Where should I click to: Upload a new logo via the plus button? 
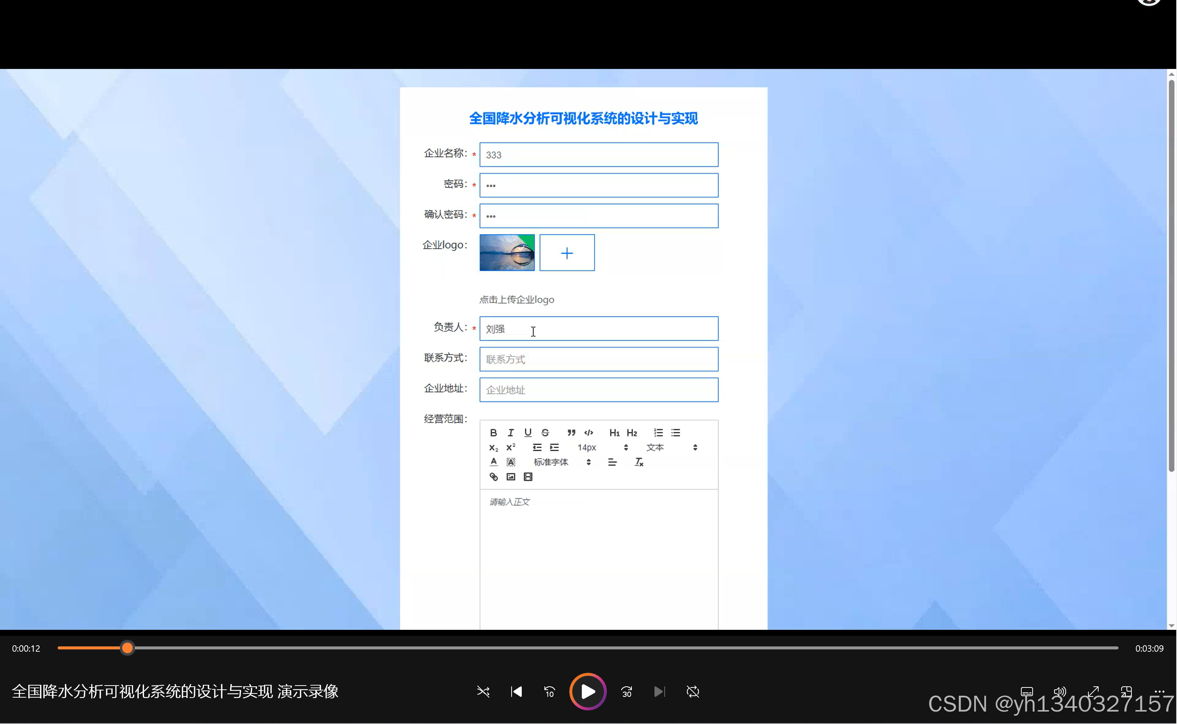coord(567,252)
